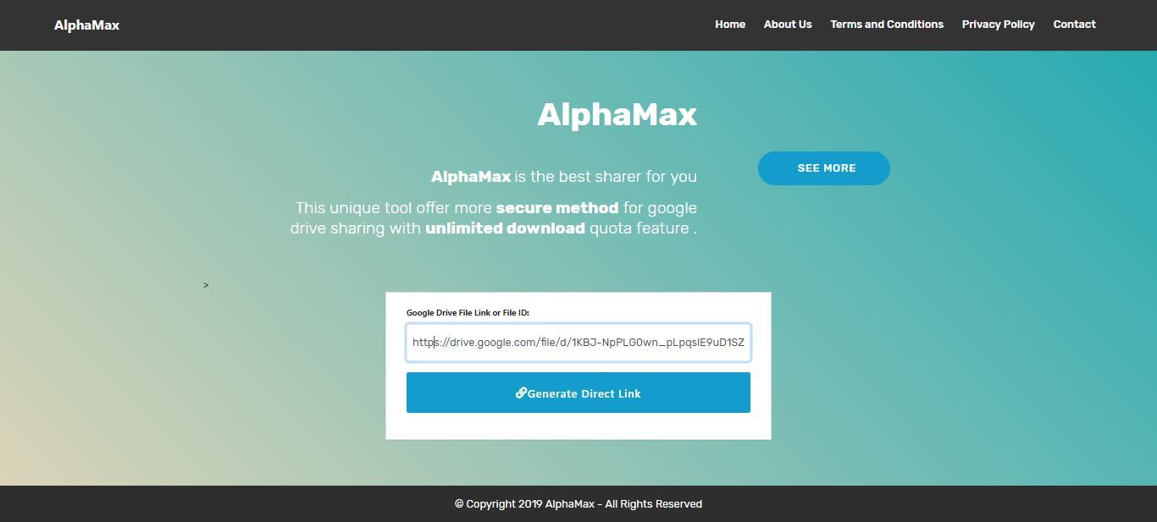Screen dimensions: 1157x522
Task: Click the AlphaMax logo in the navbar
Action: point(86,25)
